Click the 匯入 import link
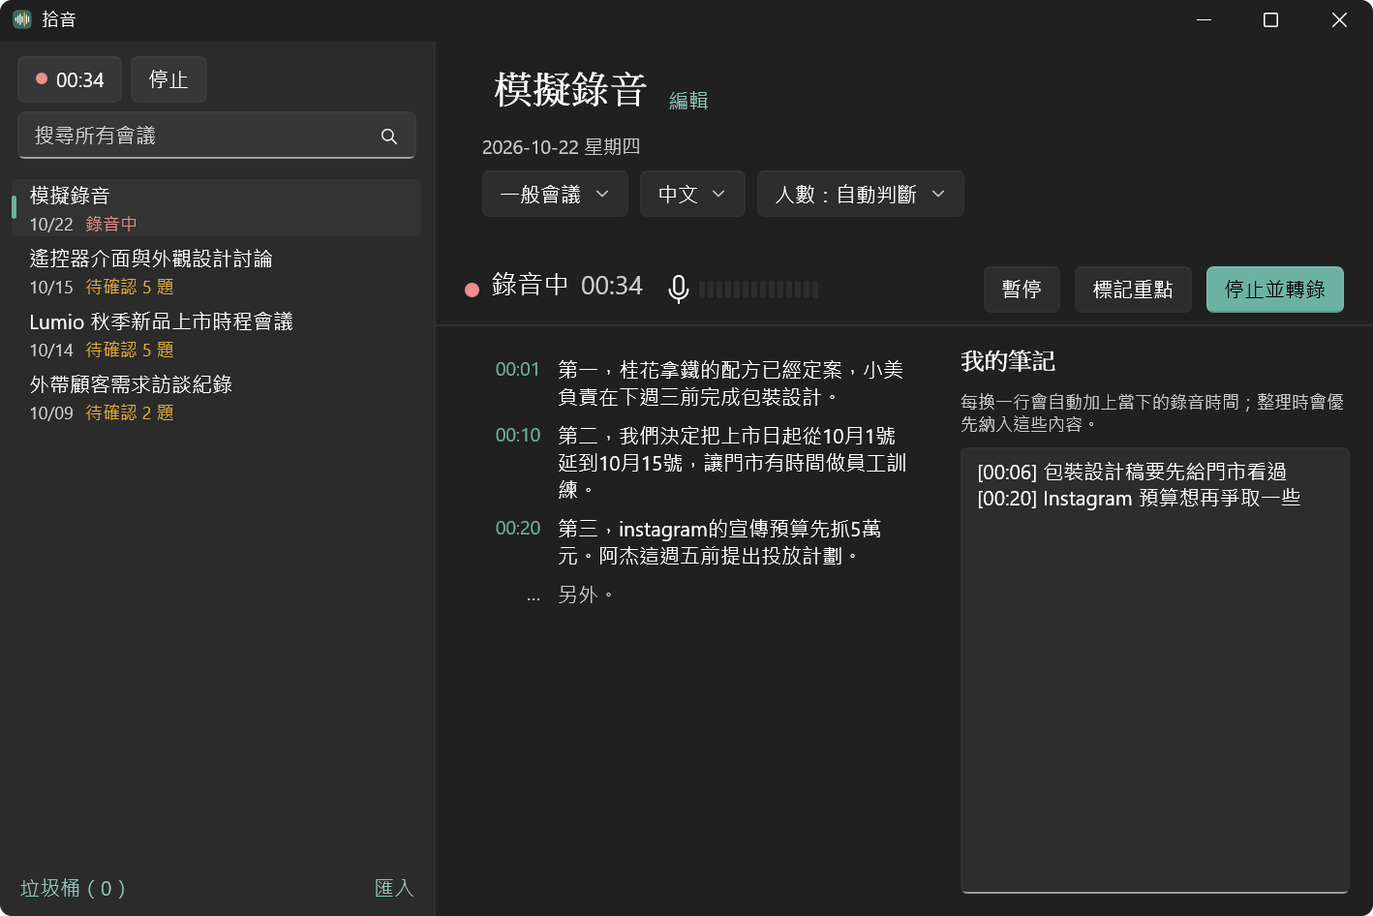The image size is (1373, 916). (394, 888)
